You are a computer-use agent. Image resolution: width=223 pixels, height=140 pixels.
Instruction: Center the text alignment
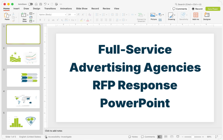tap(101, 20)
